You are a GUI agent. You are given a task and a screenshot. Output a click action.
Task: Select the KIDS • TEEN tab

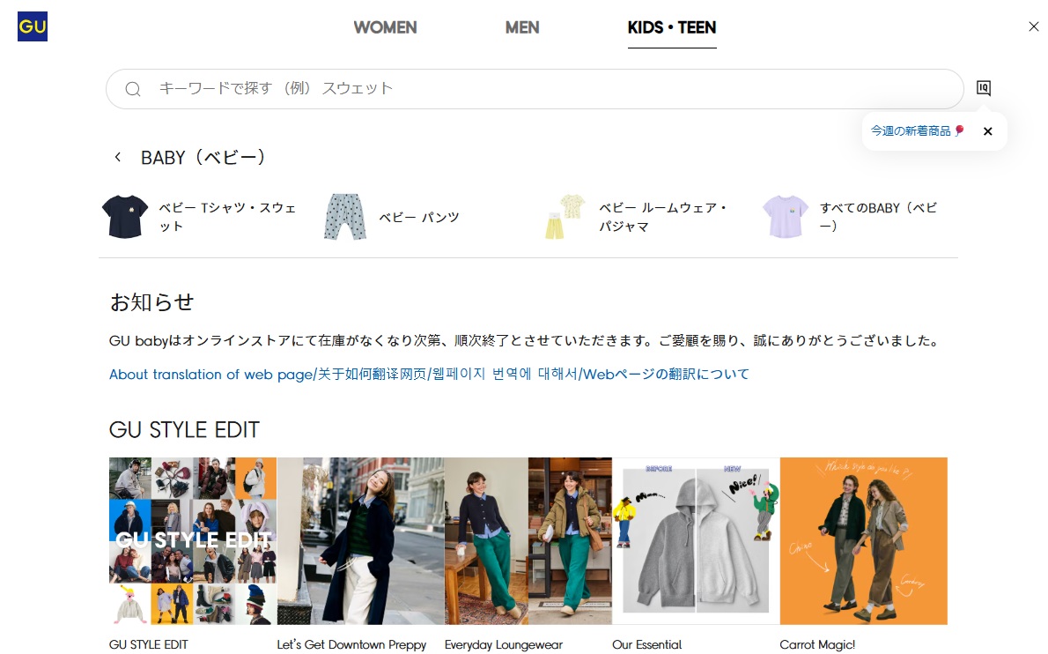[672, 27]
